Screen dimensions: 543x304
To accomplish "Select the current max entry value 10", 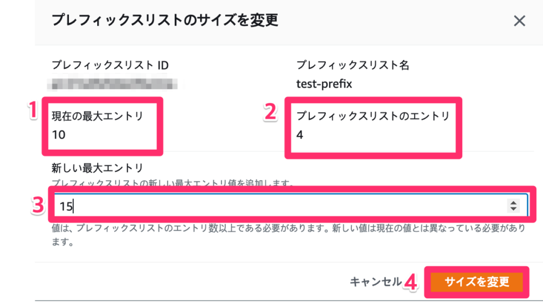I will tap(58, 134).
